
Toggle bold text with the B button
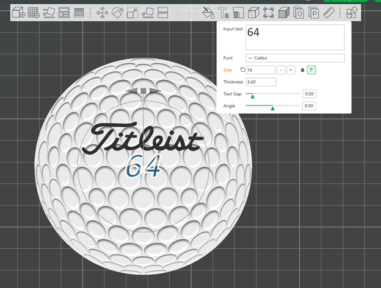click(x=302, y=70)
